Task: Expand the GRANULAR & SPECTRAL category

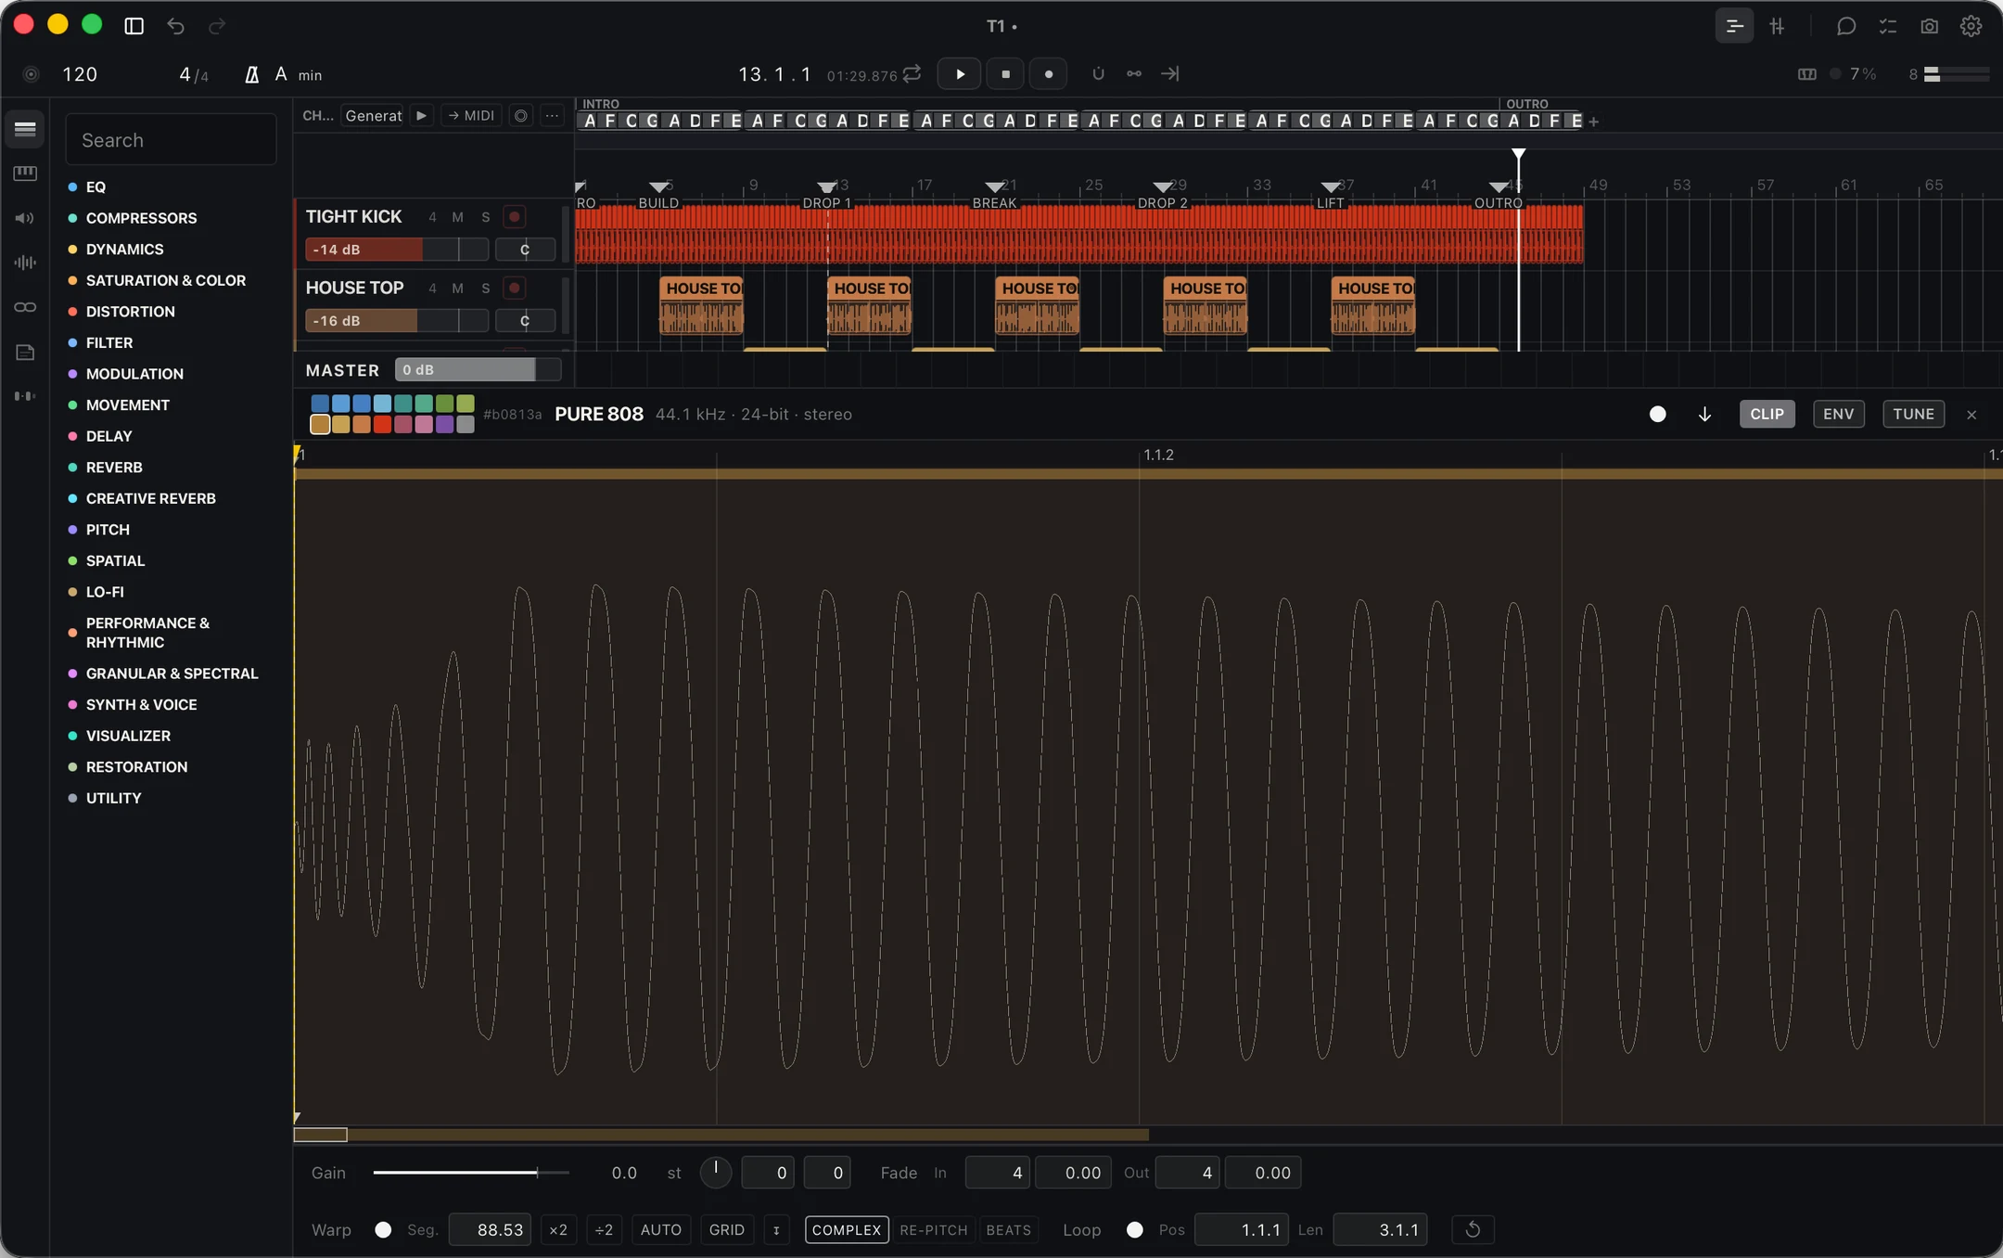Action: tap(172, 674)
